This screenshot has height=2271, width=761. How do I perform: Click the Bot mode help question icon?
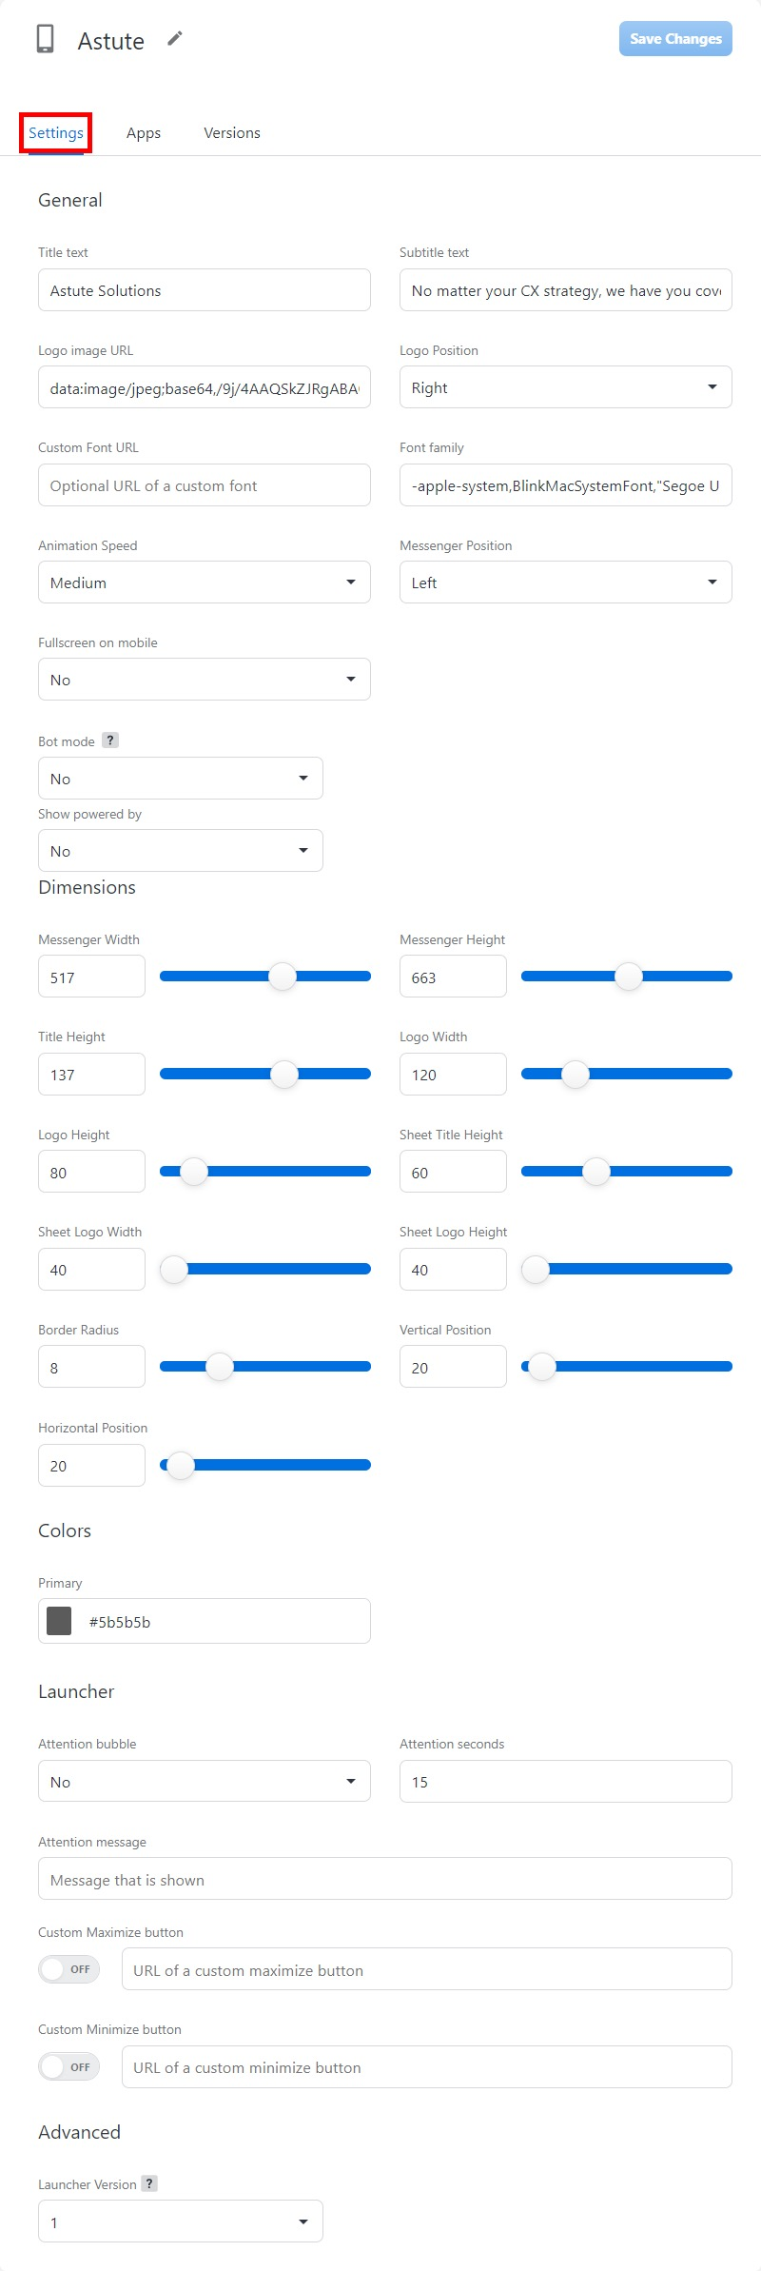110,741
